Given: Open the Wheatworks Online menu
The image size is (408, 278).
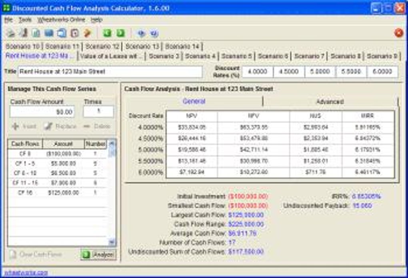Looking at the screenshot, I should click(x=61, y=20).
